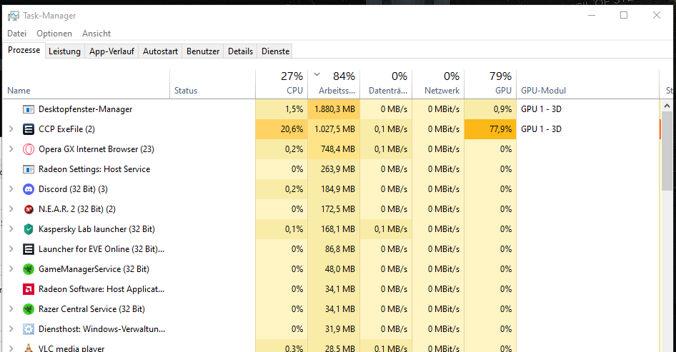Screen dimensions: 676x352
Task: Click the Diensthost: Windows-Verwaltung gear icon
Action: [29, 329]
